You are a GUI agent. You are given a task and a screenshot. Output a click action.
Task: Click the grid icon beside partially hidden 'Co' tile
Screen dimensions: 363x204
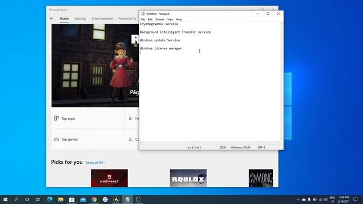point(131,139)
